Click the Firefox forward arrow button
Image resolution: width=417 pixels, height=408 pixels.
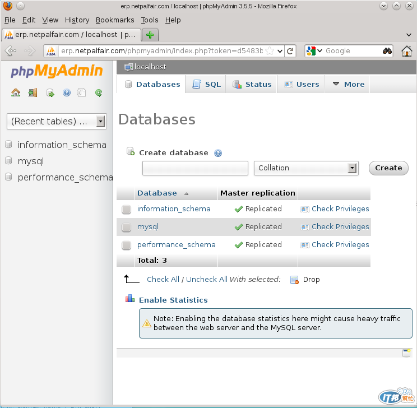(30, 50)
